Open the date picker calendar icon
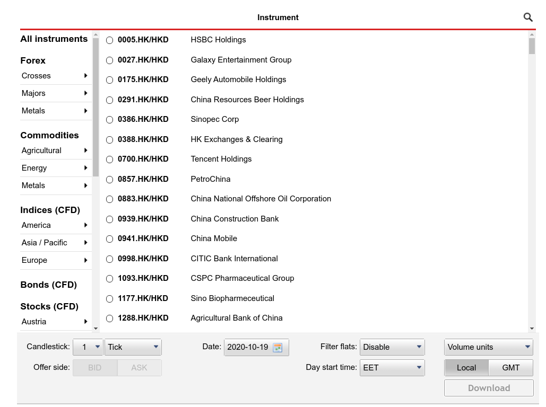 pyautogui.click(x=278, y=347)
